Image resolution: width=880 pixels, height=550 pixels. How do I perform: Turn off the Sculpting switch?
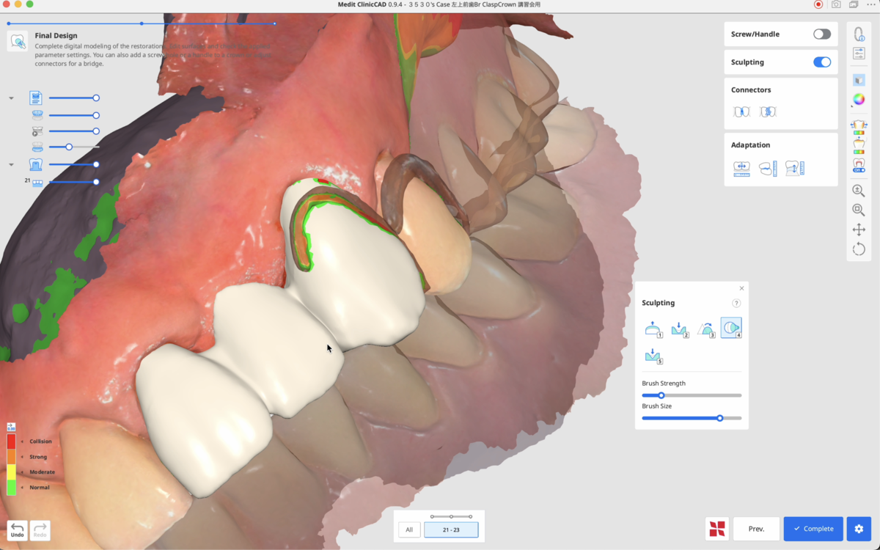pyautogui.click(x=822, y=62)
